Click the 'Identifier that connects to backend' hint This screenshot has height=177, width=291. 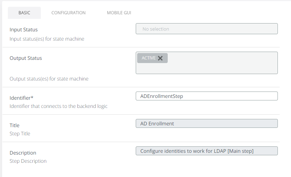pyautogui.click(x=58, y=106)
